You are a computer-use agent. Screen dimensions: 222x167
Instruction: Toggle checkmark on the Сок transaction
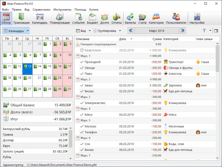tap(82, 144)
